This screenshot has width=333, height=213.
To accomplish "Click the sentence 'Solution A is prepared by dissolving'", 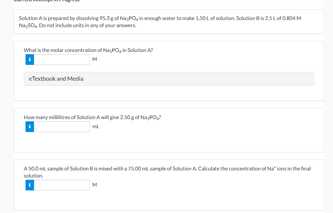I will coord(58,18).
